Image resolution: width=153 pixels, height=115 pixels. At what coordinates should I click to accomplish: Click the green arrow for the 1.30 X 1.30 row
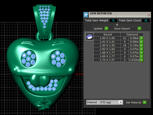point(142,45)
